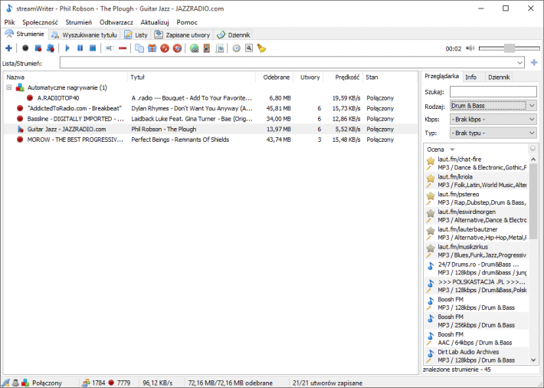544x388 pixels.
Task: Open the Rodzaj genre dropdown
Action: (493, 106)
